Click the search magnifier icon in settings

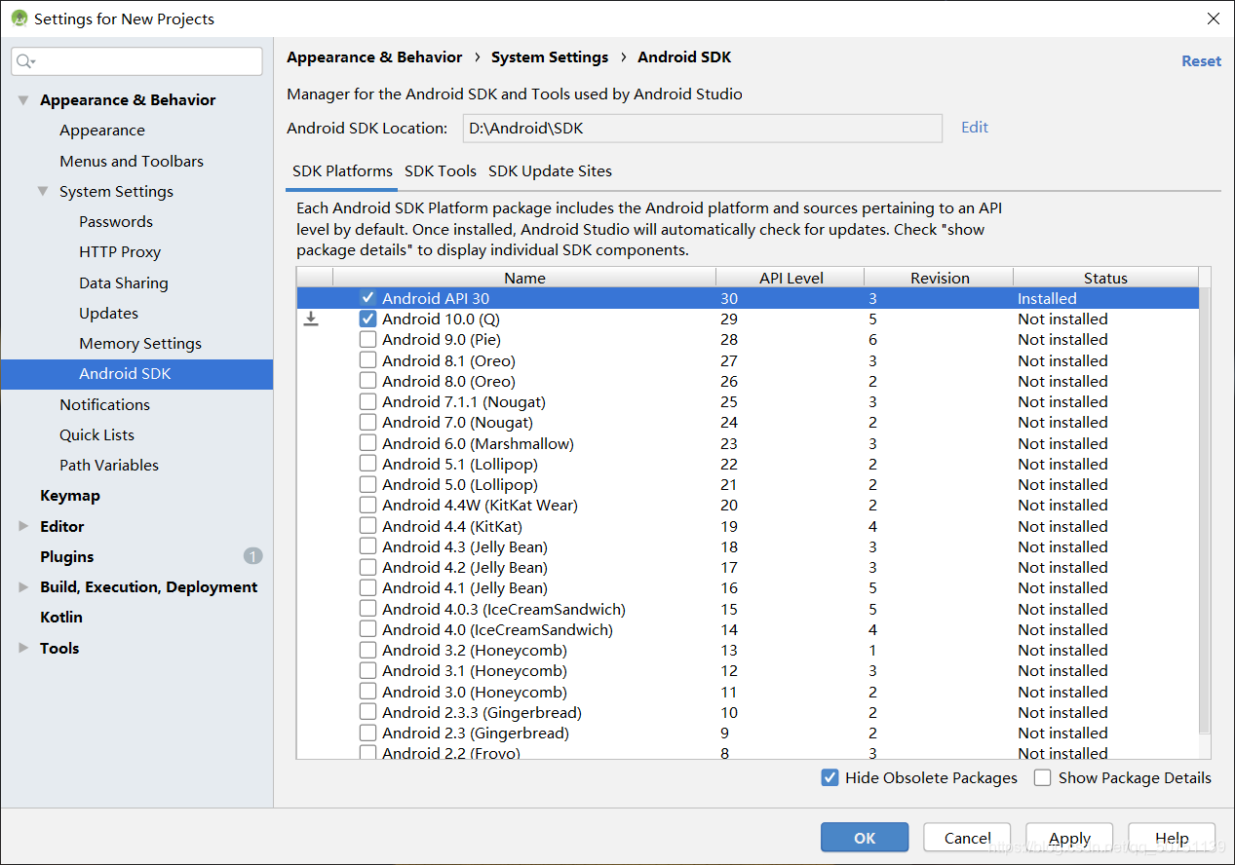pyautogui.click(x=23, y=61)
